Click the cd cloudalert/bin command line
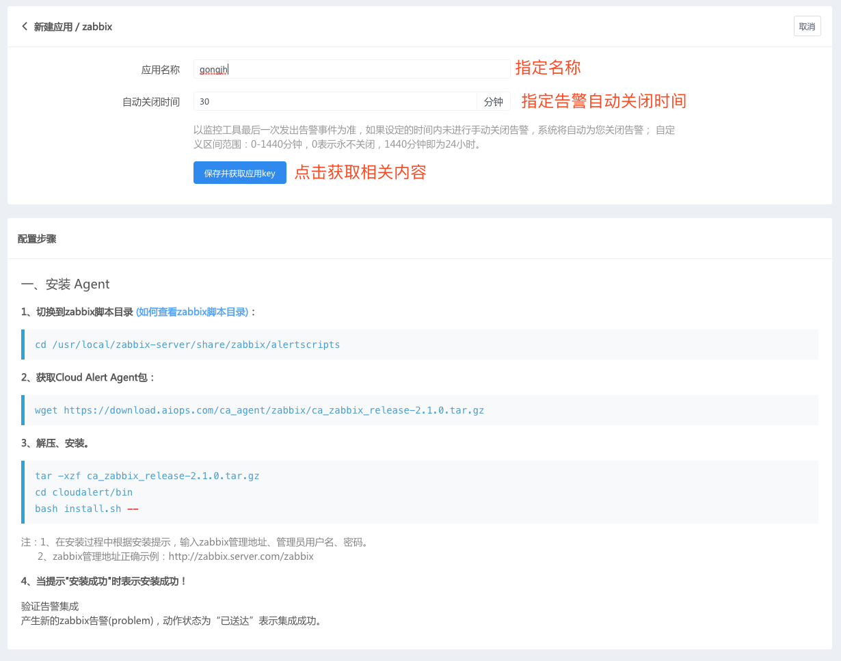Viewport: 841px width, 661px height. point(84,492)
